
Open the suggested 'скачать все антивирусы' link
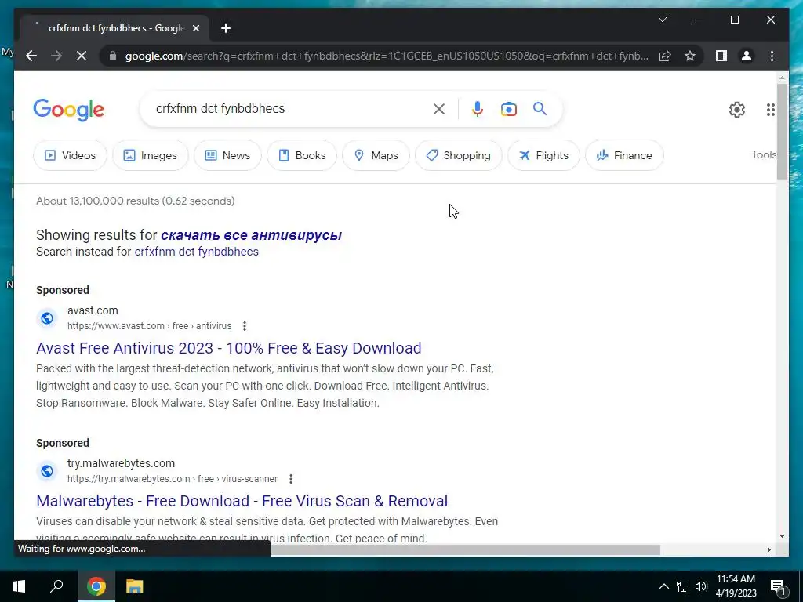(251, 235)
